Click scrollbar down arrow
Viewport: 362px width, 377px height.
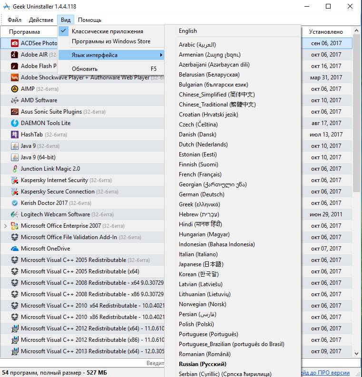pos(356,353)
